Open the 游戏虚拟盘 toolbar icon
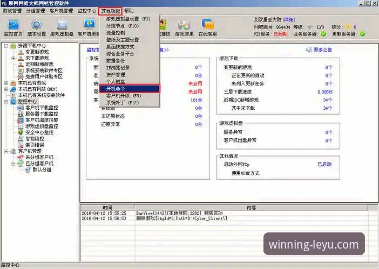Screen dimensions: 379x269 click(62, 25)
